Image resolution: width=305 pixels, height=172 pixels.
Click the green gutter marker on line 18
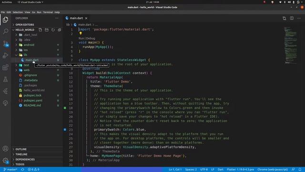tap(65, 108)
